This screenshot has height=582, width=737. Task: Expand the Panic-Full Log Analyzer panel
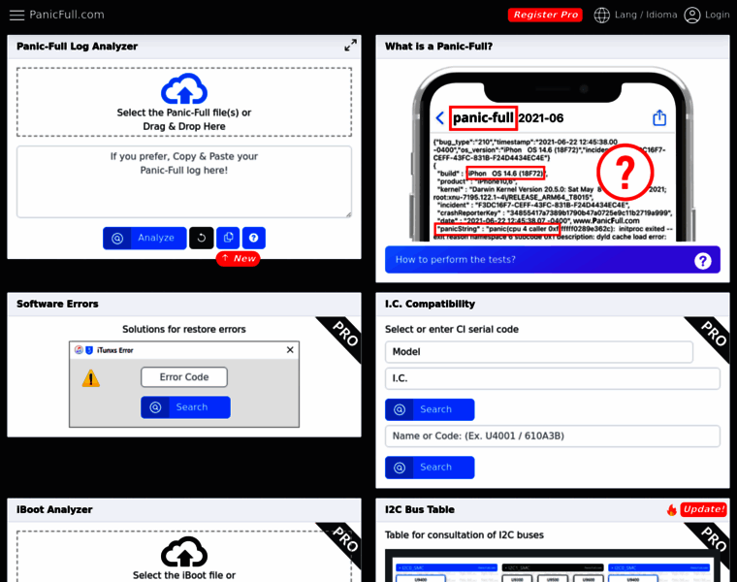350,46
